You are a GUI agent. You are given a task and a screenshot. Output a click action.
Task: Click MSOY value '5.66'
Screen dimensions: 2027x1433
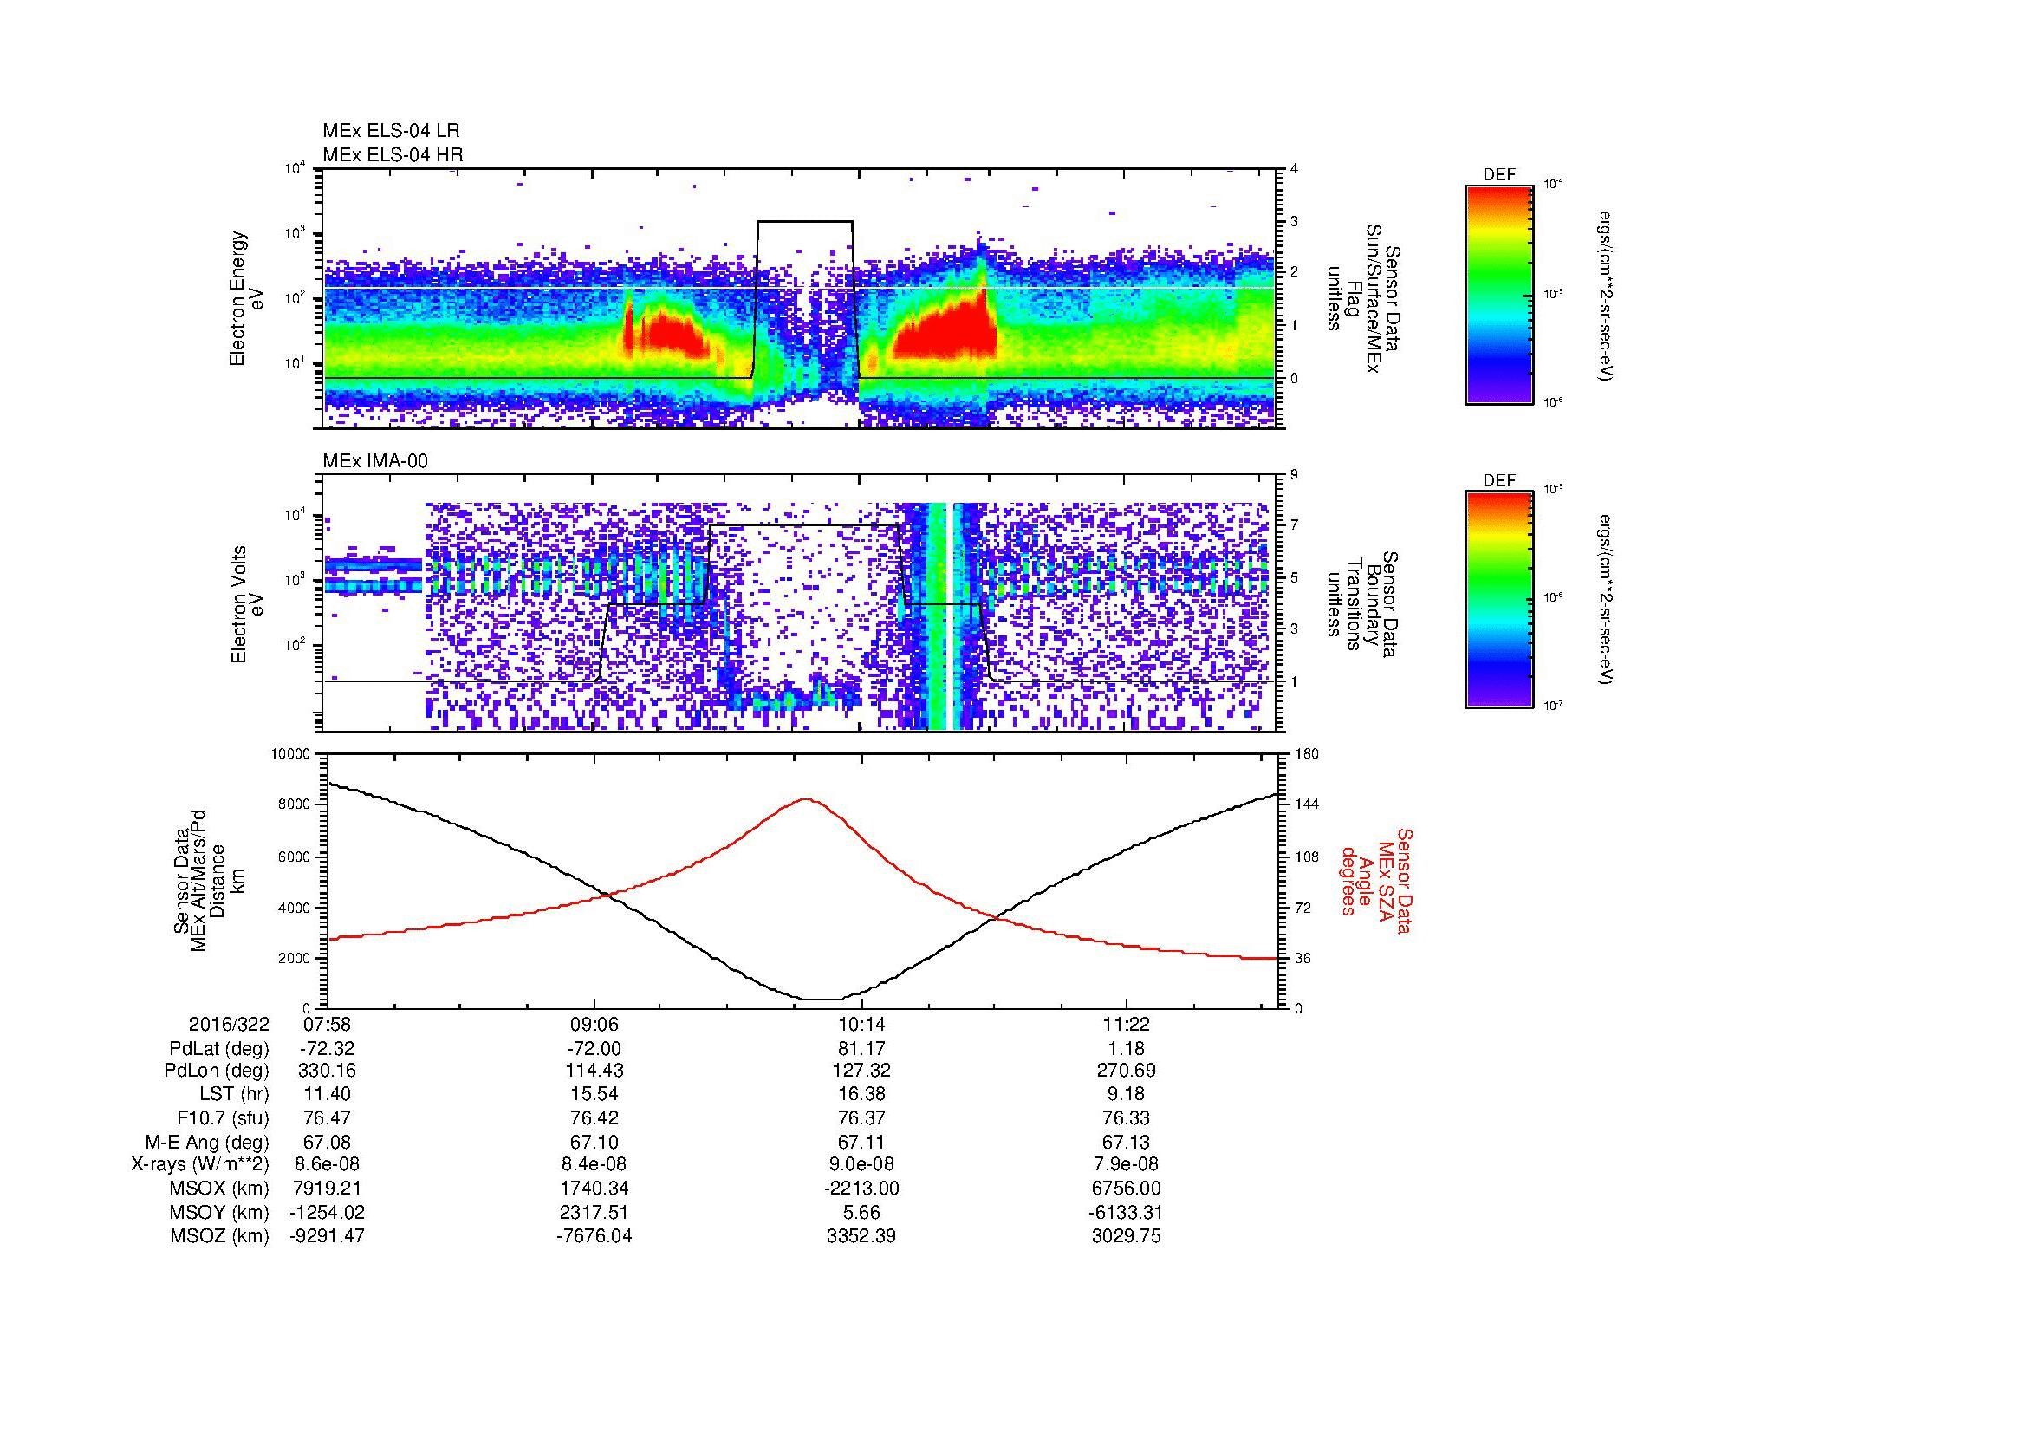pos(861,1213)
